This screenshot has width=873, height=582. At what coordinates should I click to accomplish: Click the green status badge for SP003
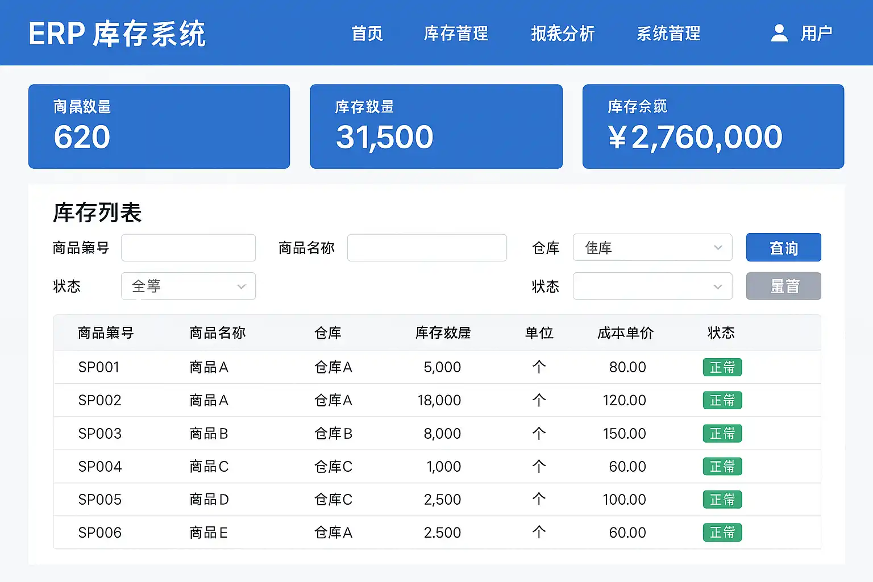pyautogui.click(x=722, y=434)
